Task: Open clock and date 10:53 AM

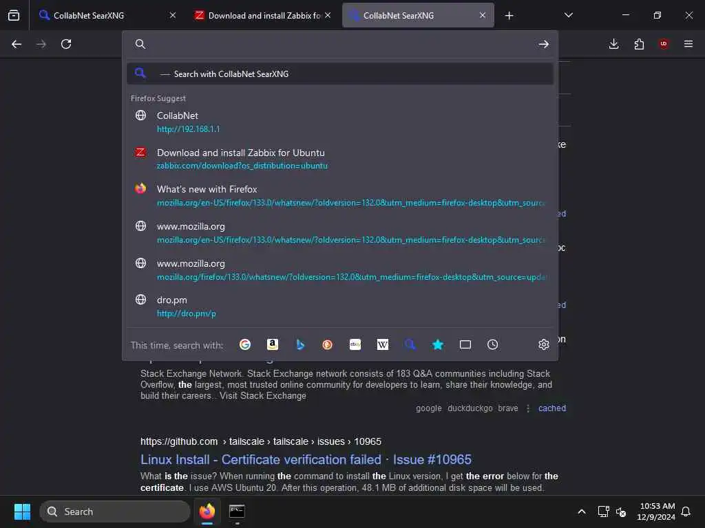Action: coord(656,511)
